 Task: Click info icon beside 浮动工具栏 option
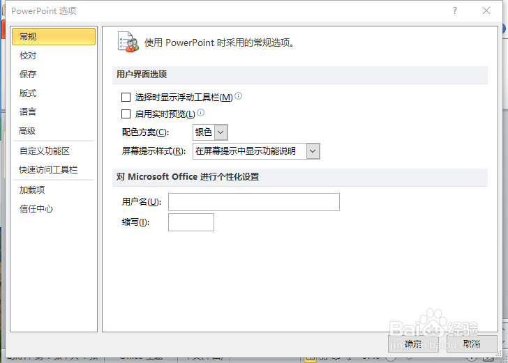(x=238, y=95)
